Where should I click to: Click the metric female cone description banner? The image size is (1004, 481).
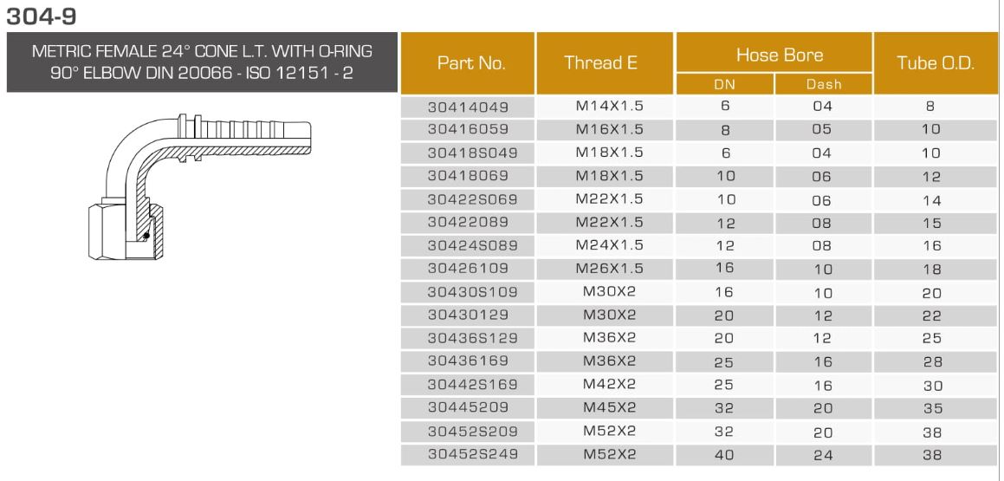point(201,62)
